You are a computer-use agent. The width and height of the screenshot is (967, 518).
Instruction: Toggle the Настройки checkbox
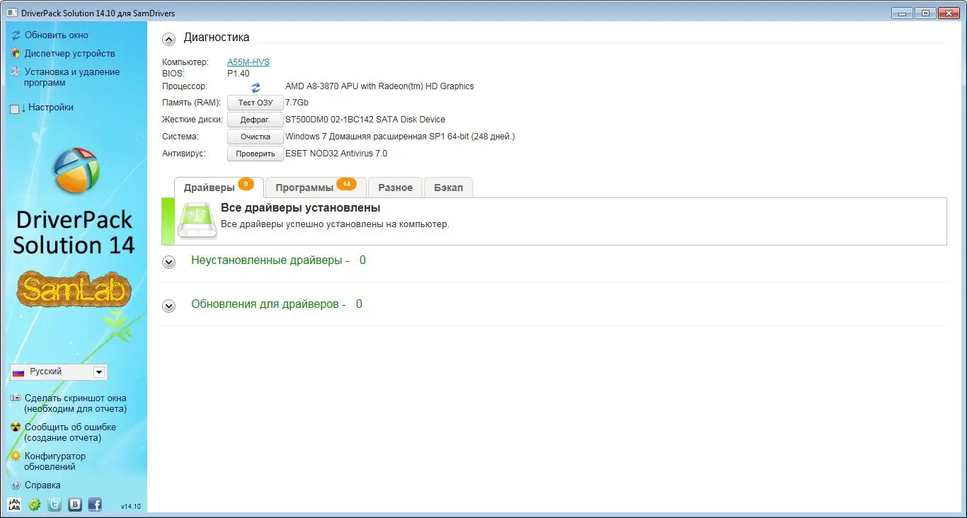pyautogui.click(x=15, y=108)
